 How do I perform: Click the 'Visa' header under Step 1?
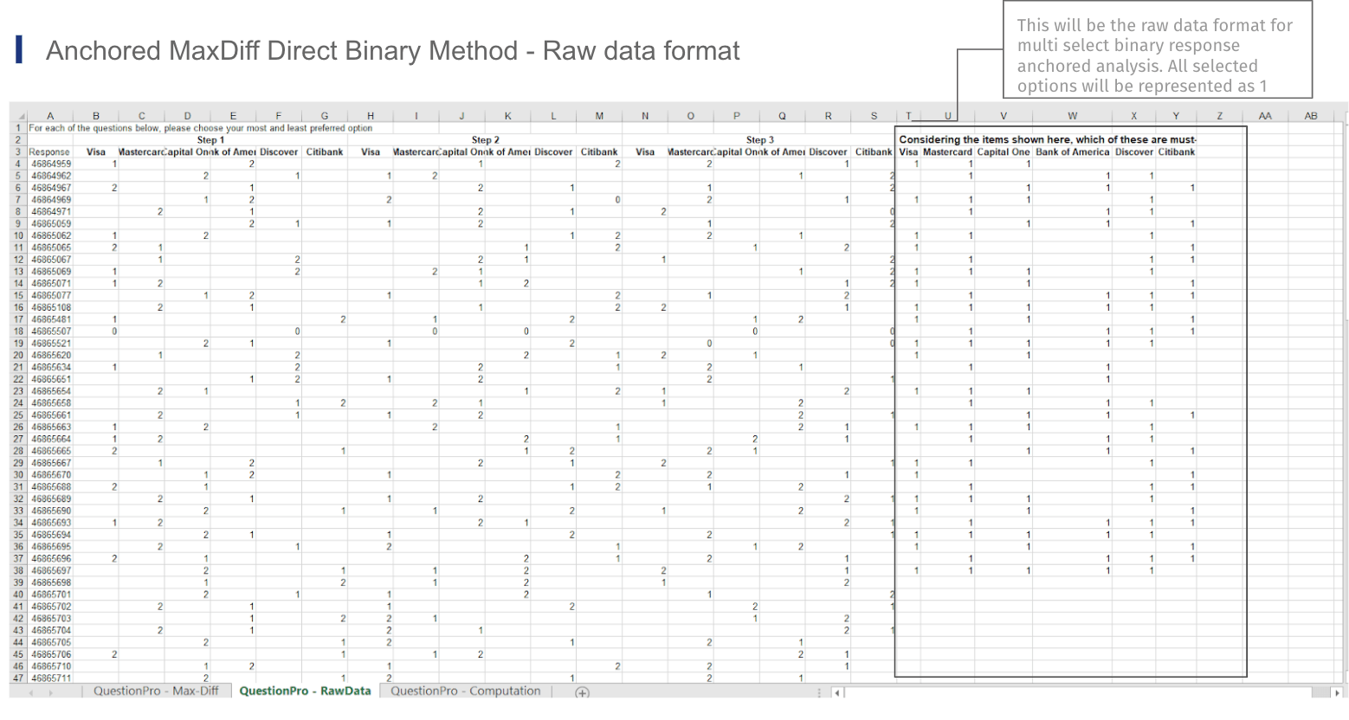pyautogui.click(x=96, y=151)
